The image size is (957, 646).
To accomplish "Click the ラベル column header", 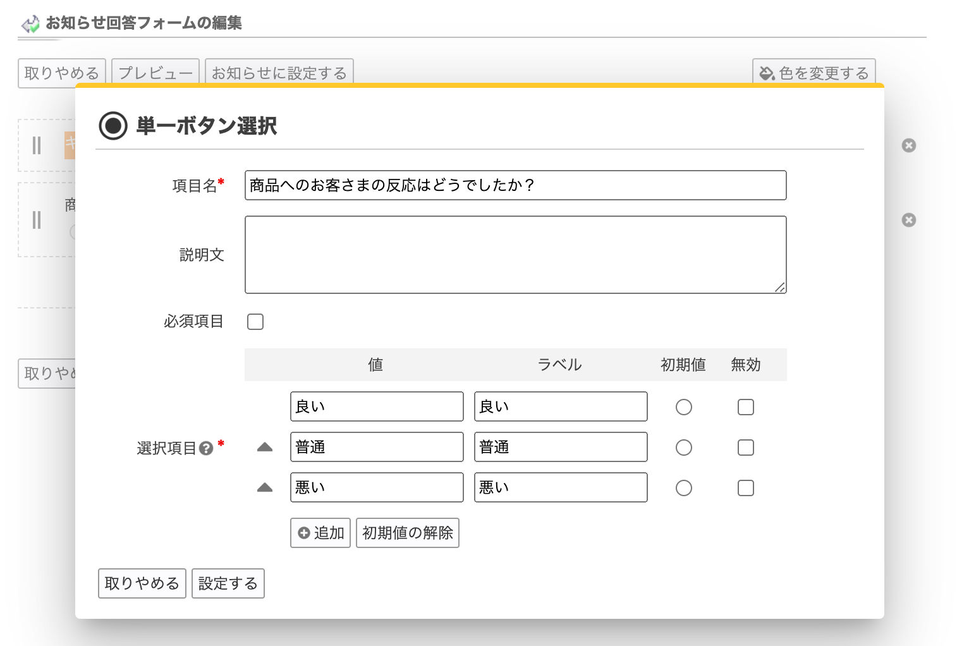I will point(559,365).
